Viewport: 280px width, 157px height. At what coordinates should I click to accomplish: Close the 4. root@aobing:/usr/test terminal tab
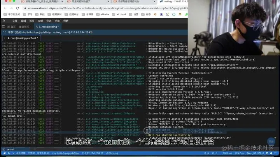pos(37,38)
